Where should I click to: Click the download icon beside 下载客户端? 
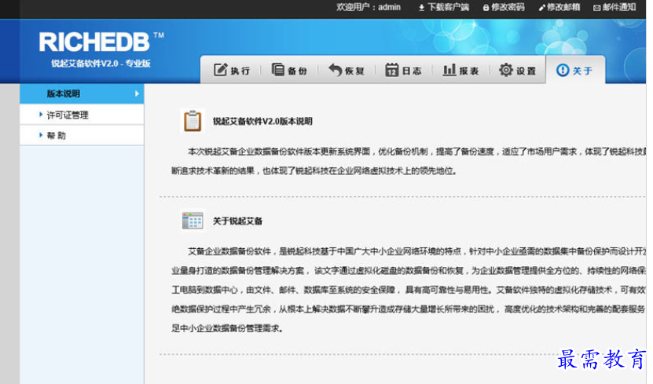pos(421,8)
